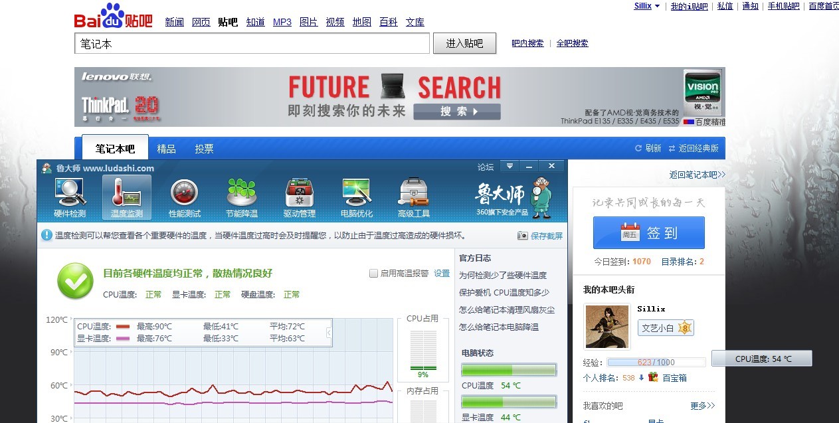The width and height of the screenshot is (839, 423).
Task: Click 全吧搜索 link
Action: tap(572, 43)
